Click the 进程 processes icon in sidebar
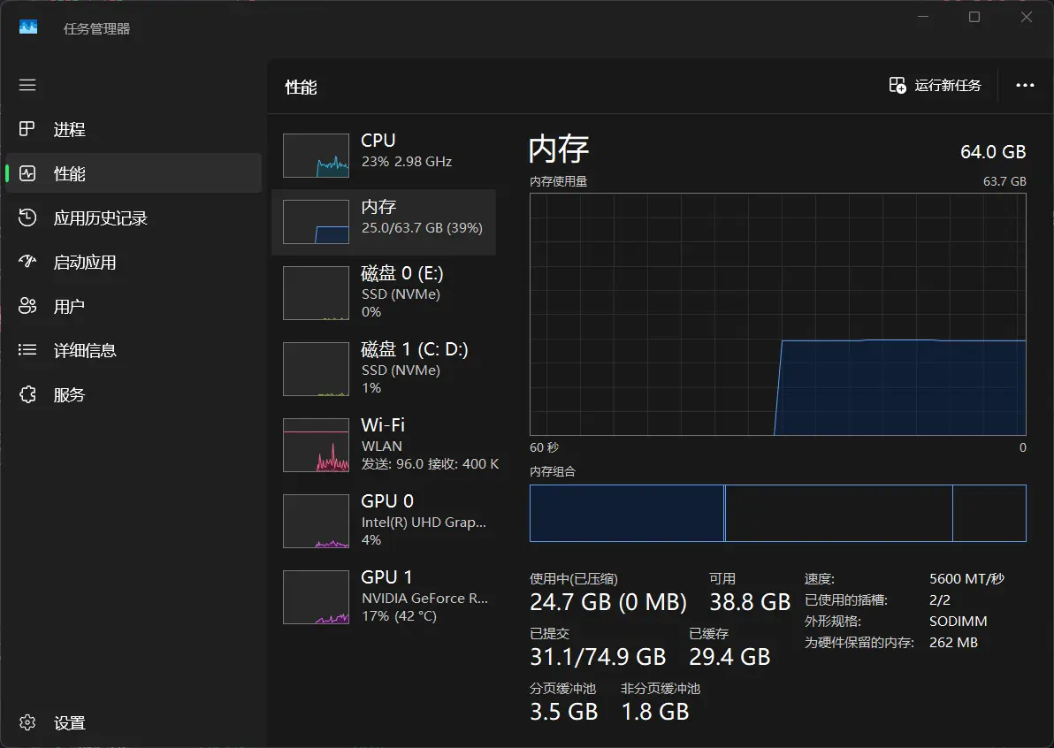This screenshot has width=1054, height=748. [27, 129]
